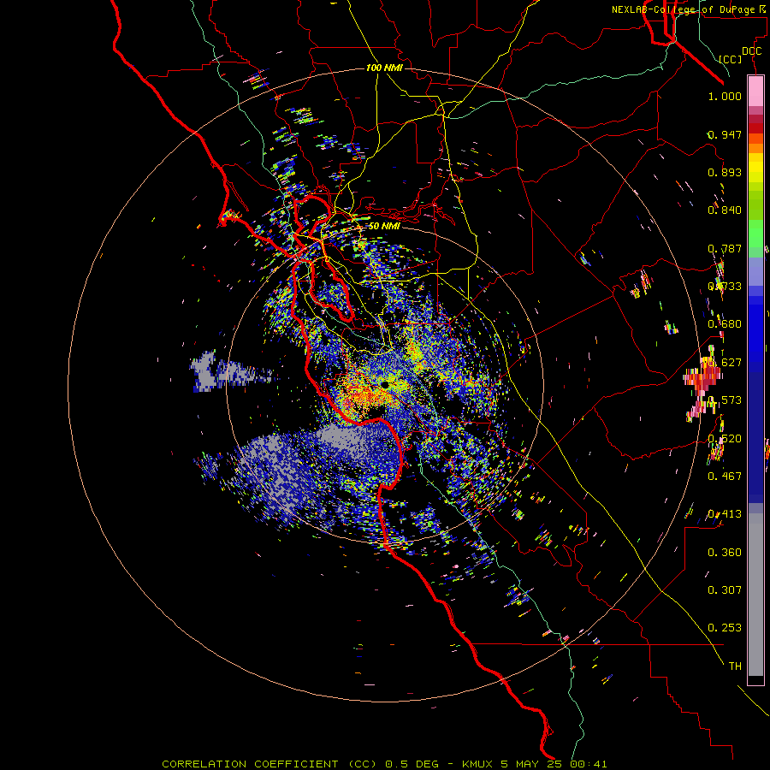Click the gray lower segment of the color bar
The width and height of the screenshot is (770, 770).
coord(755,595)
